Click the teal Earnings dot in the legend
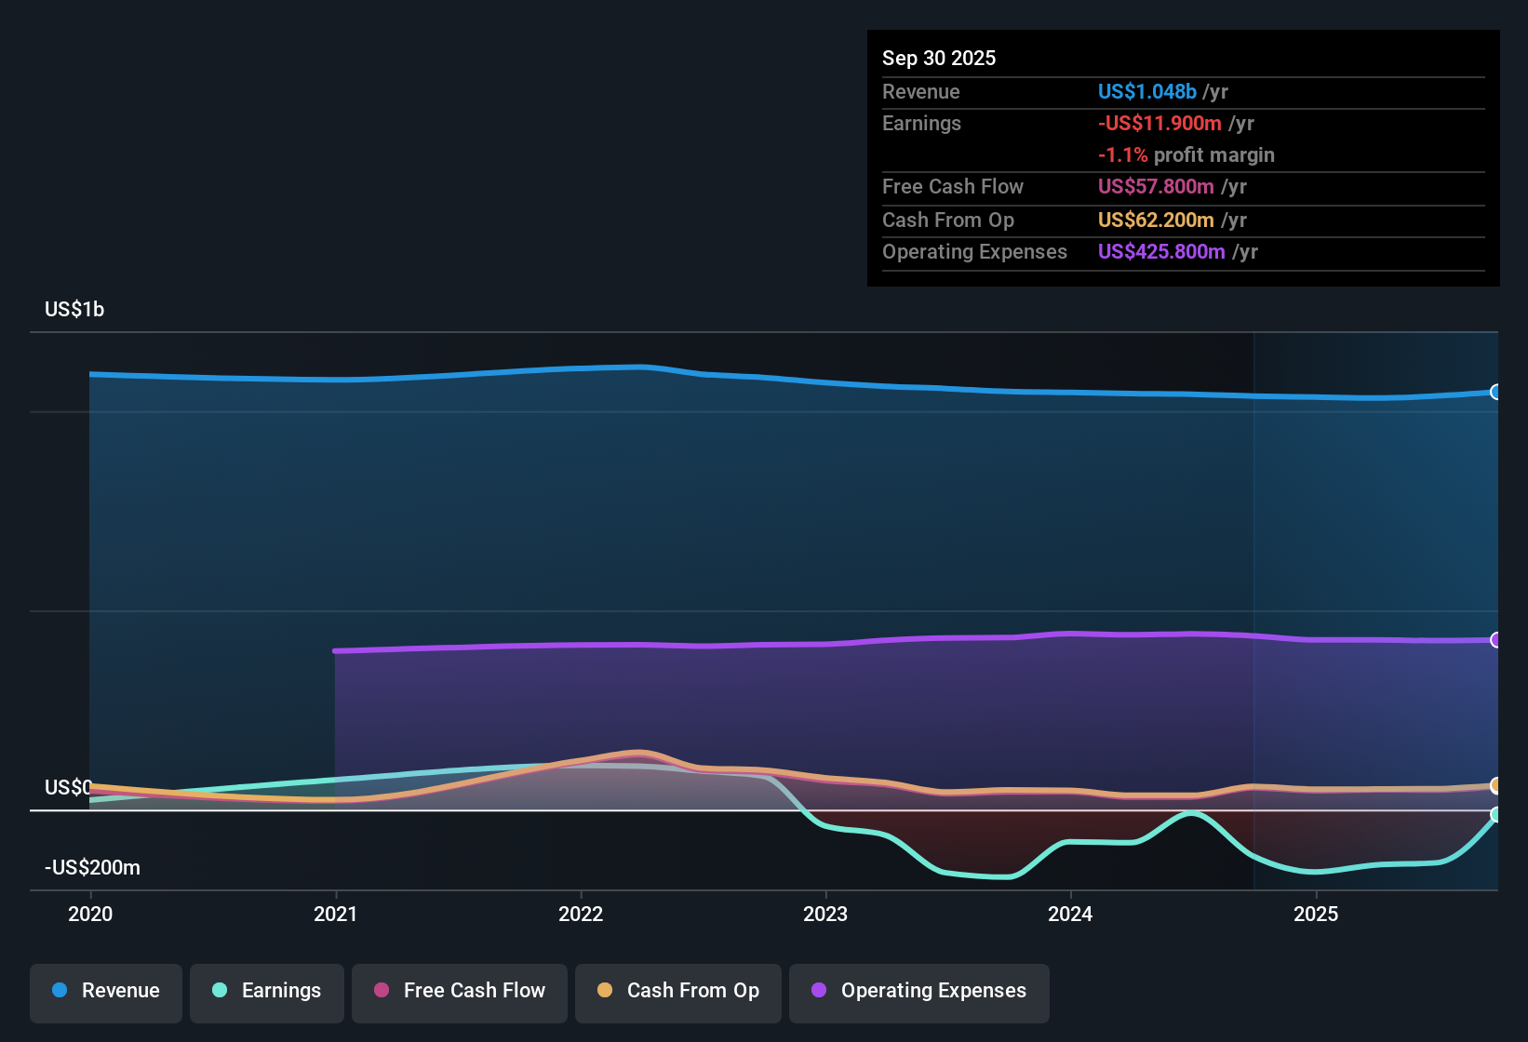Screen dimensions: 1528x1042 (220, 991)
